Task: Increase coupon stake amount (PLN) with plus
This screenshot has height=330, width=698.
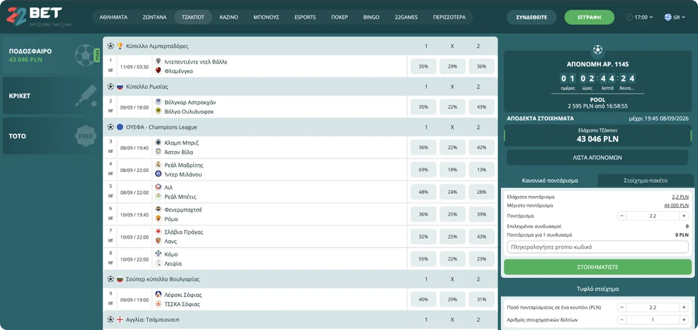Action: pyautogui.click(x=684, y=308)
